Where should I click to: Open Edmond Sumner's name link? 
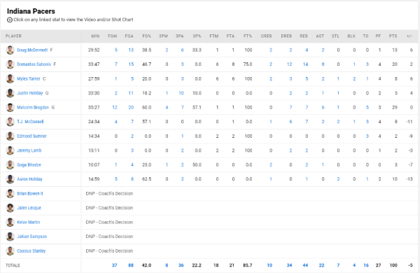[x=32, y=136]
